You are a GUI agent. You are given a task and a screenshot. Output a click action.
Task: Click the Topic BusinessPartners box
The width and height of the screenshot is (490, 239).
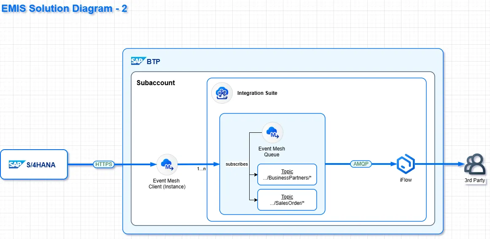(x=287, y=175)
